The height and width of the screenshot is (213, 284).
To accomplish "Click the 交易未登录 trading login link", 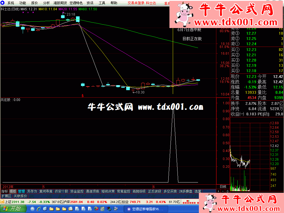I will 136,3.
